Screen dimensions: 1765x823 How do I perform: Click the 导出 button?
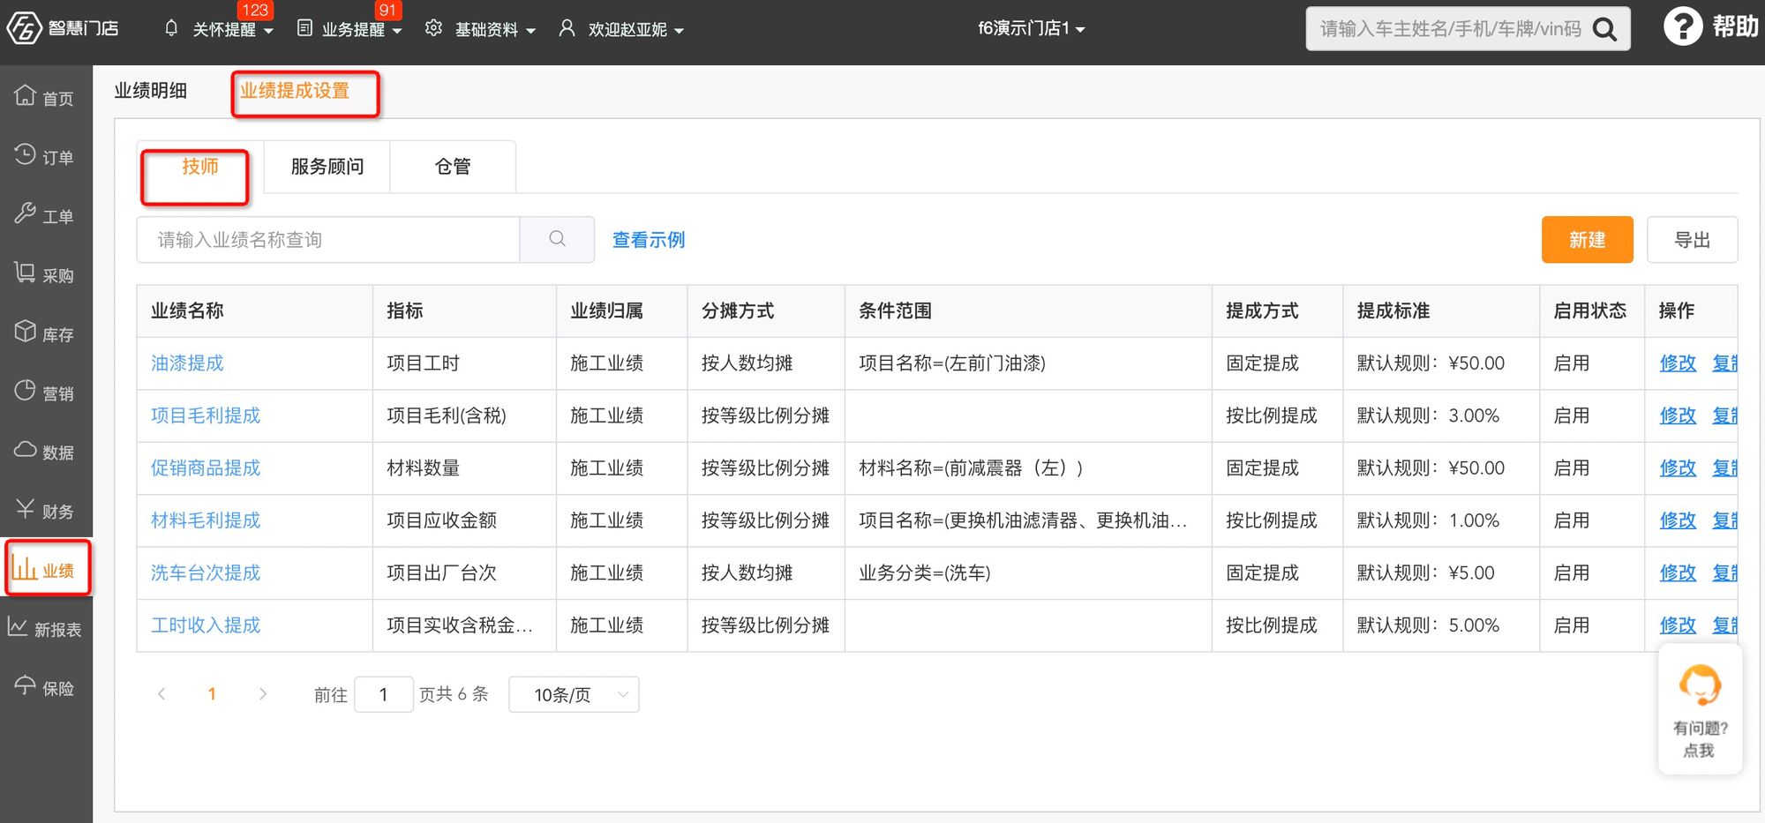1692,239
